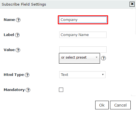Click the 'Label' field label
Viewport: 136px width, 113px height.
9,35
